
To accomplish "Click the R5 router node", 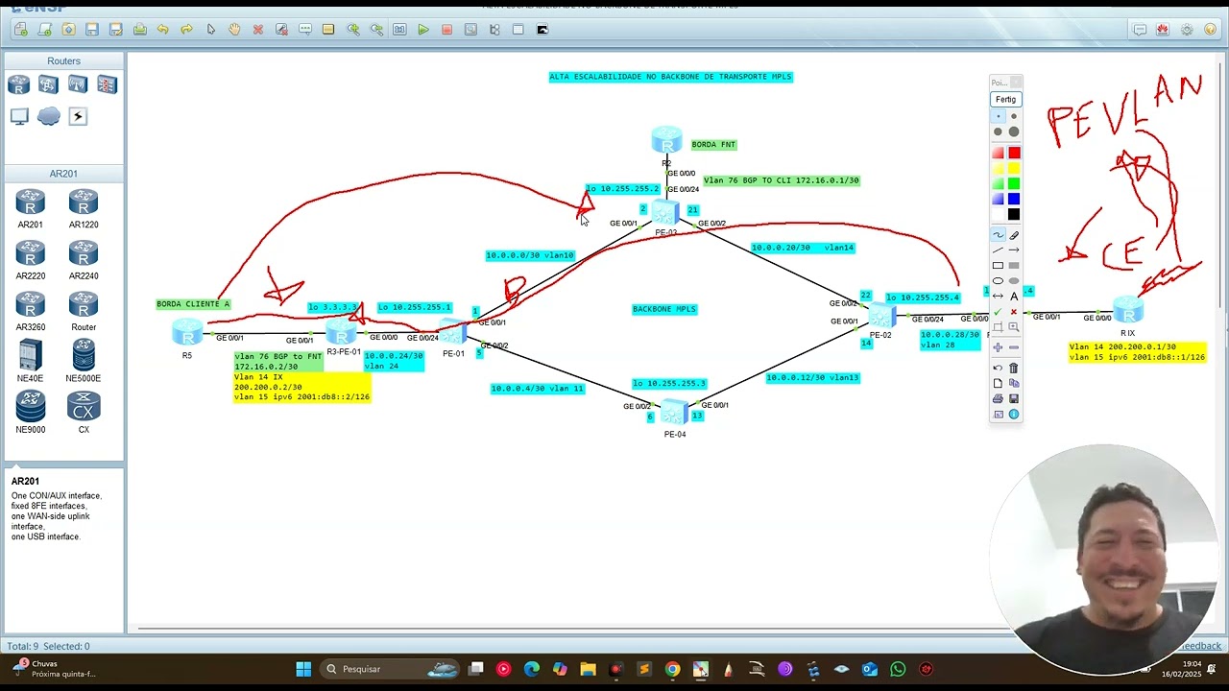I will pyautogui.click(x=187, y=332).
